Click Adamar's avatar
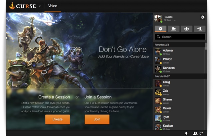Screen dimensions: 213x136 (x=158, y=52)
